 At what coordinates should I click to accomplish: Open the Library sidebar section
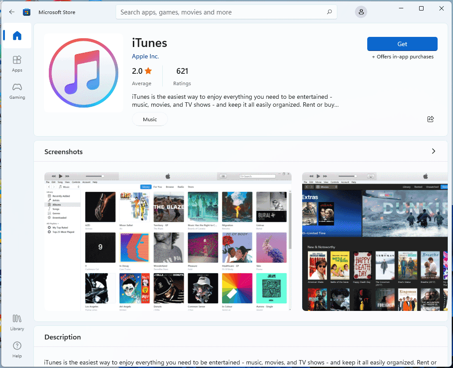coord(17,323)
